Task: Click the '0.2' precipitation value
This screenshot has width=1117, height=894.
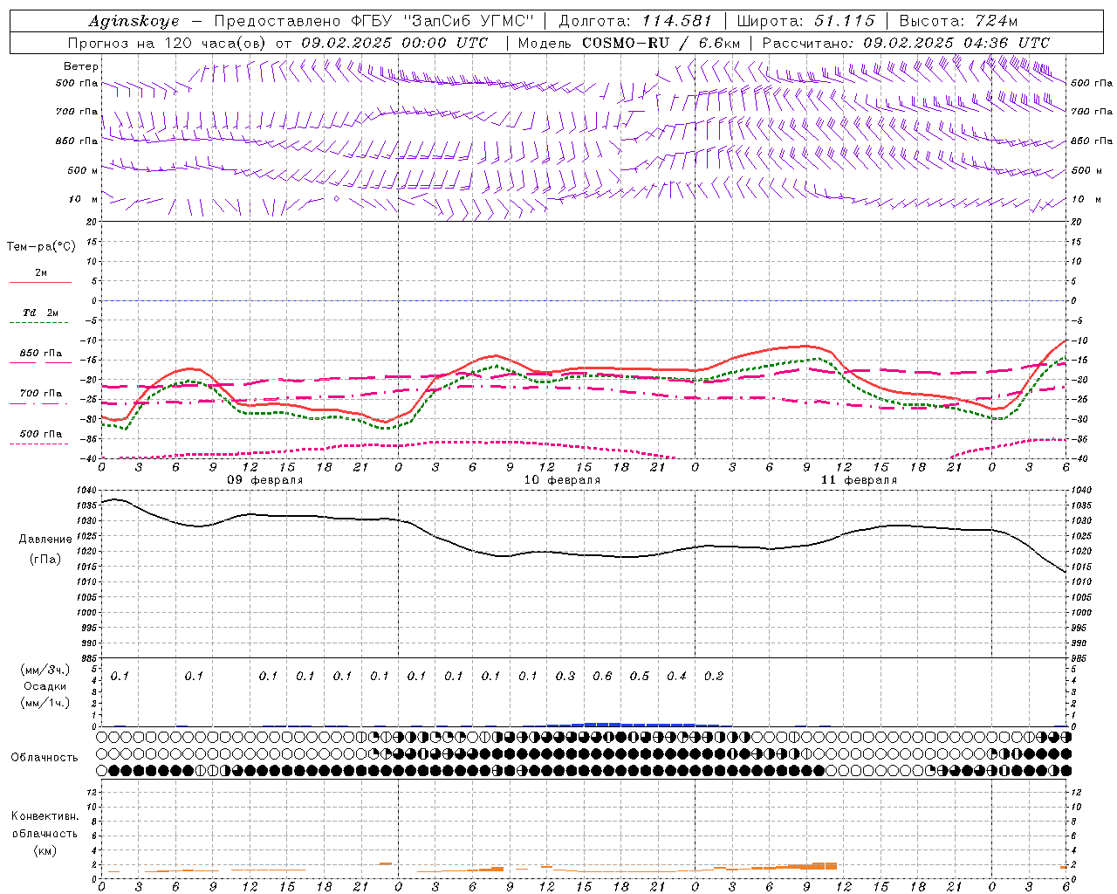Action: coord(714,676)
